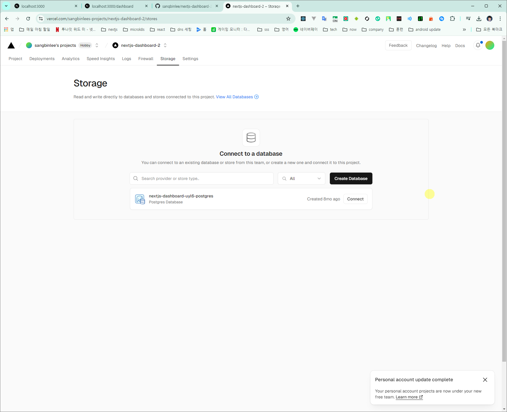The height and width of the screenshot is (412, 507).
Task: Select the Storage tab
Action: point(168,59)
